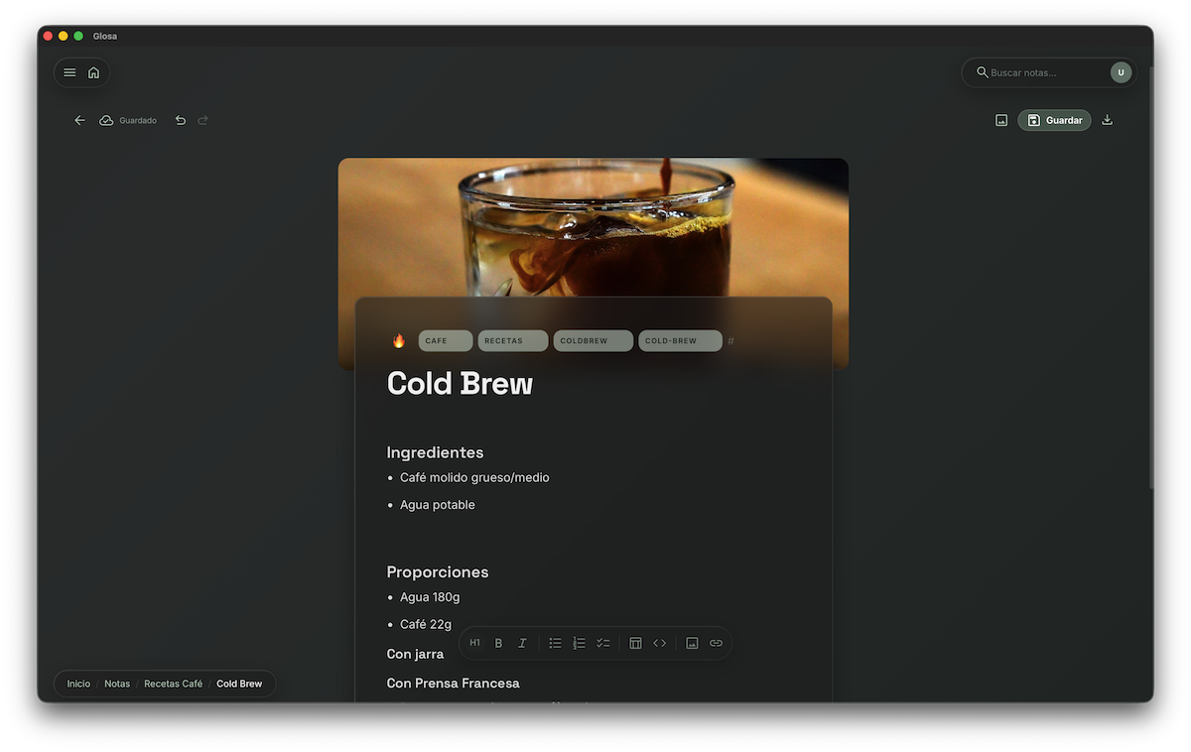Click the cold brew cover image
The width and height of the screenshot is (1191, 752).
coord(593,227)
